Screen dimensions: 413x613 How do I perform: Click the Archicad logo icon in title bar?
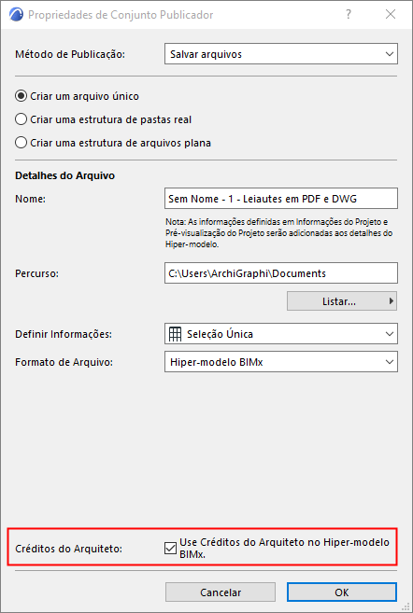click(16, 15)
